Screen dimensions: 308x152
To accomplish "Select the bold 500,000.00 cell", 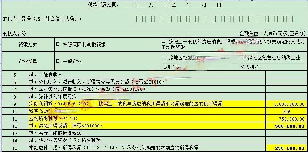I will 286,126.
